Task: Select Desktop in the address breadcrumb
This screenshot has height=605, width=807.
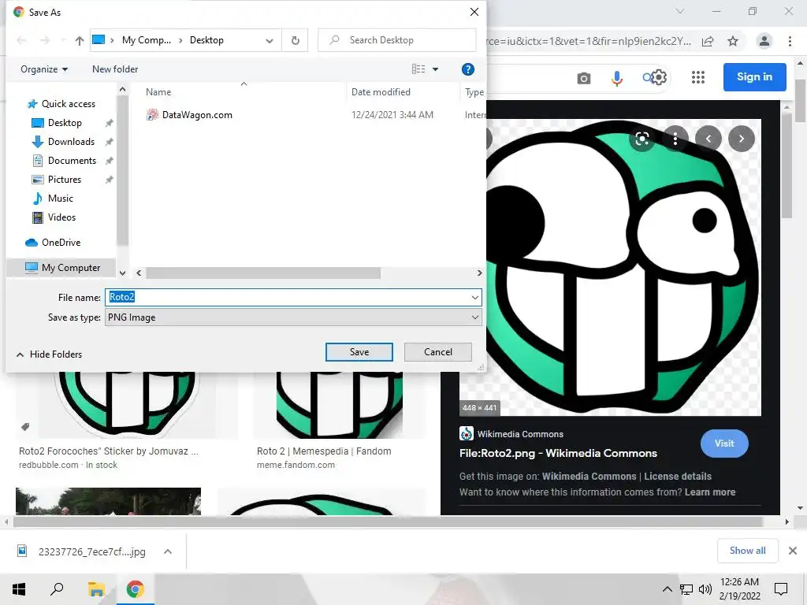Action: point(206,40)
